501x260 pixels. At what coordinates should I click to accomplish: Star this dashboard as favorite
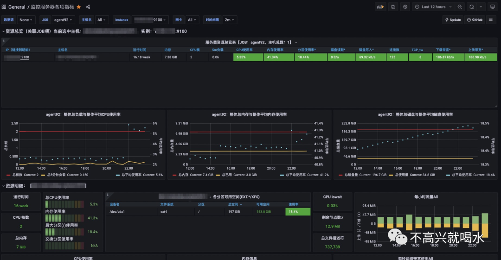pos(78,6)
